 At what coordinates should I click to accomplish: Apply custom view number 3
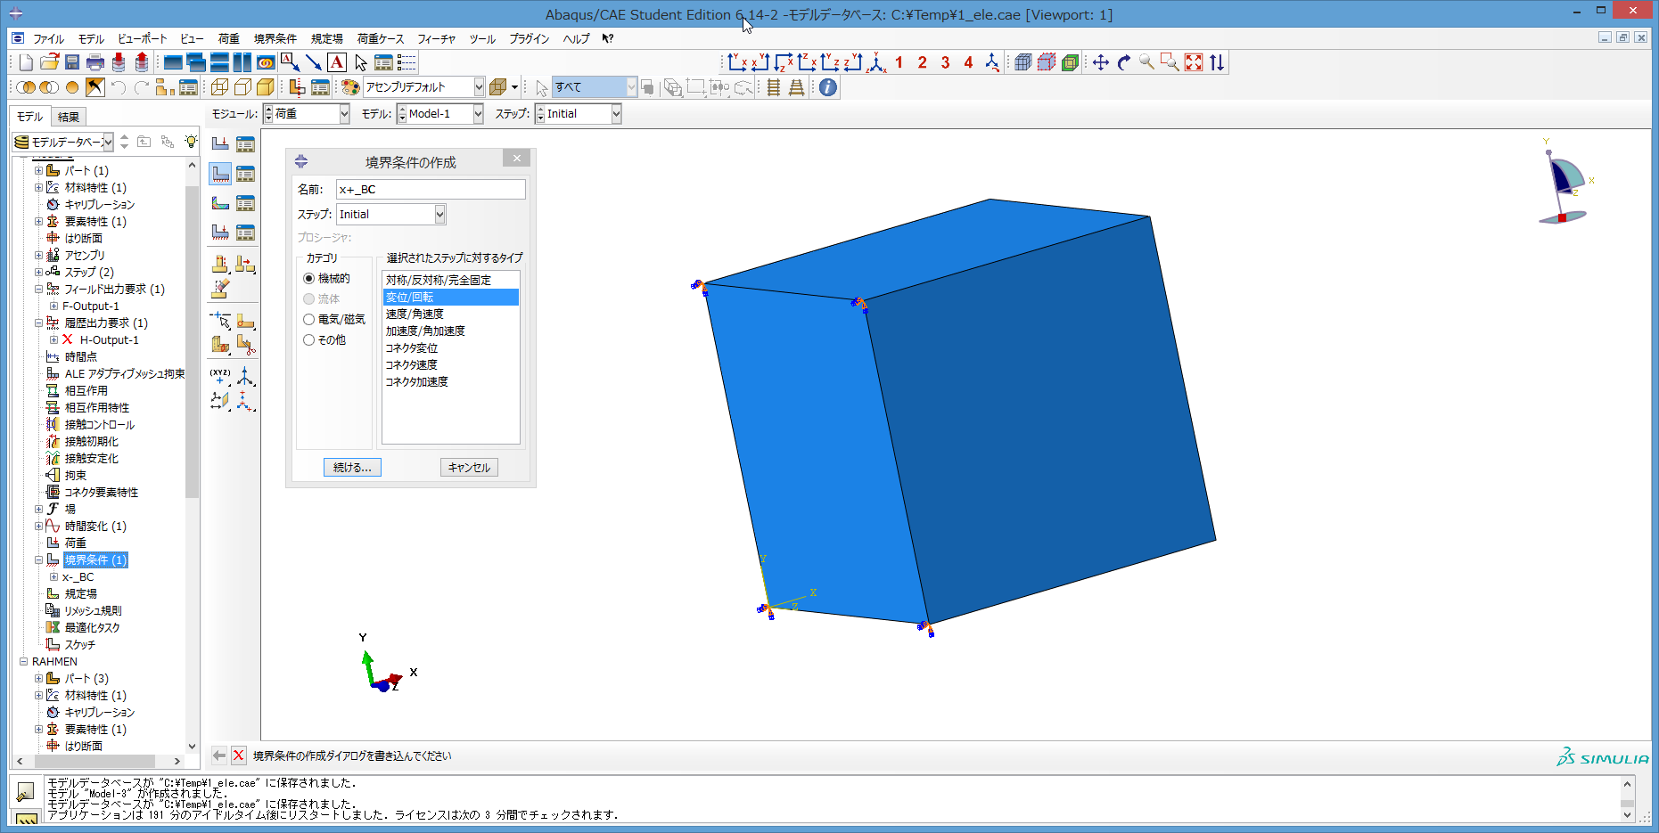(946, 62)
